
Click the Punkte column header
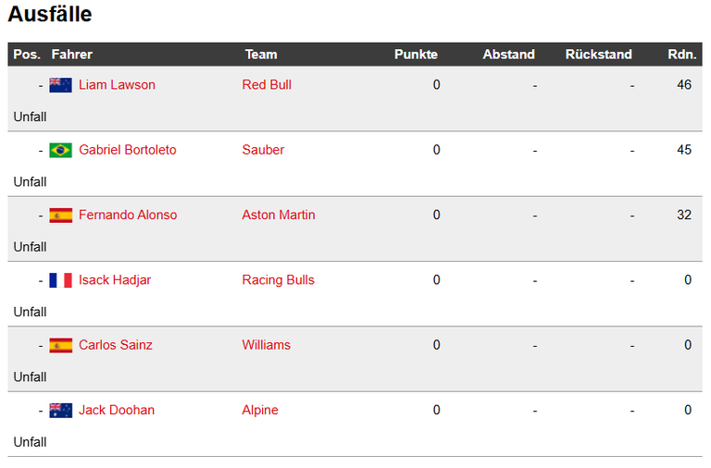pos(416,55)
